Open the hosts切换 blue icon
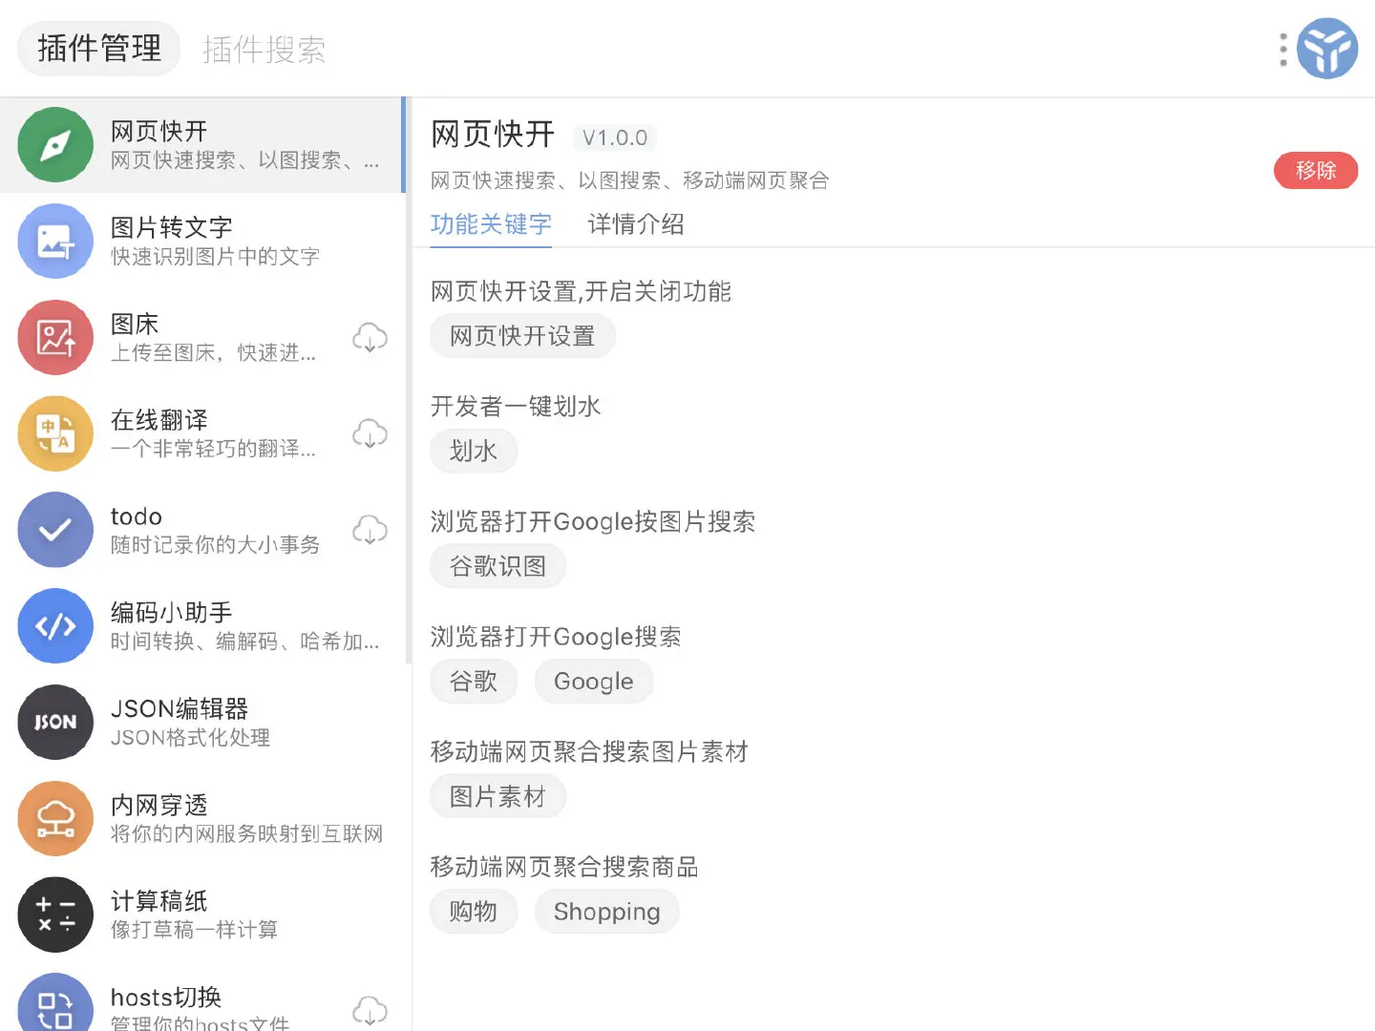 [55, 1002]
